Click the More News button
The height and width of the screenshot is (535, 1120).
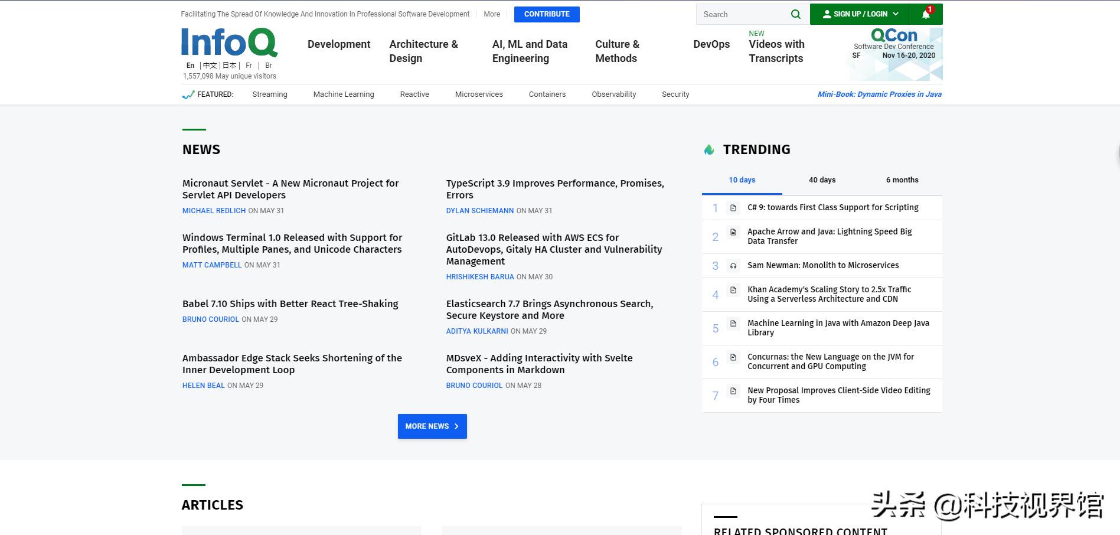coord(432,426)
